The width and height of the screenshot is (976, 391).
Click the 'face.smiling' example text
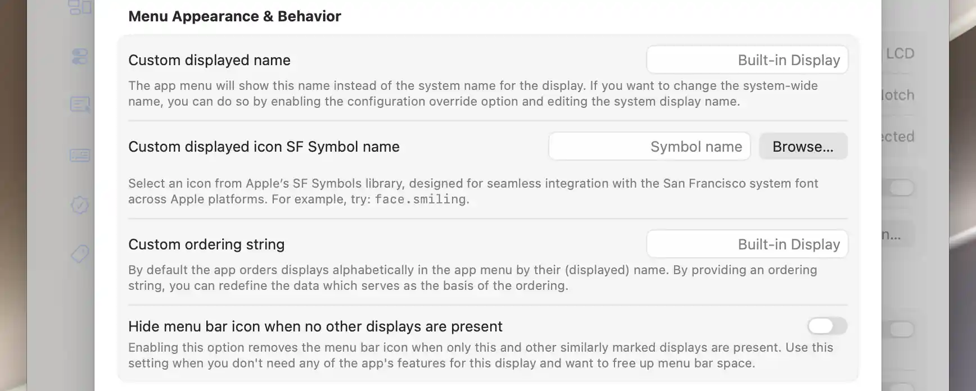coord(421,199)
